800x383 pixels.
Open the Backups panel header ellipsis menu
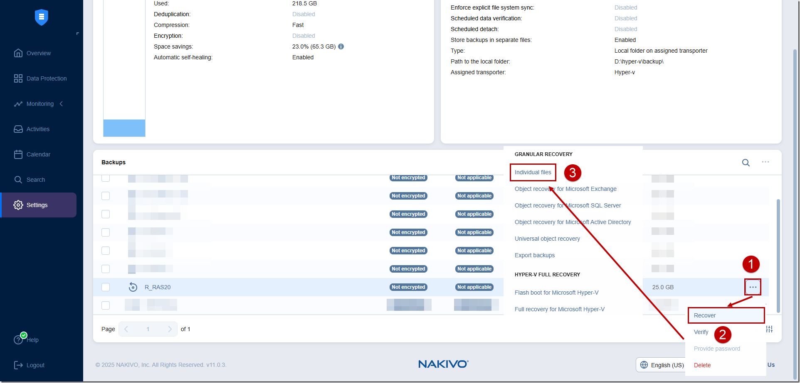tap(765, 162)
